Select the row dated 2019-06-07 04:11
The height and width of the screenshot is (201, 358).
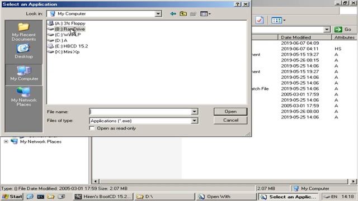pyautogui.click(x=300, y=49)
